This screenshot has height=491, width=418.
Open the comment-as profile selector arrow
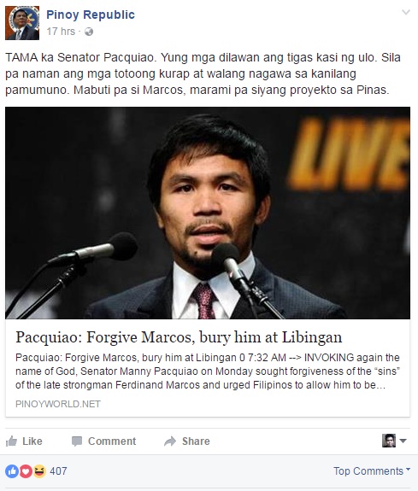pyautogui.click(x=403, y=441)
